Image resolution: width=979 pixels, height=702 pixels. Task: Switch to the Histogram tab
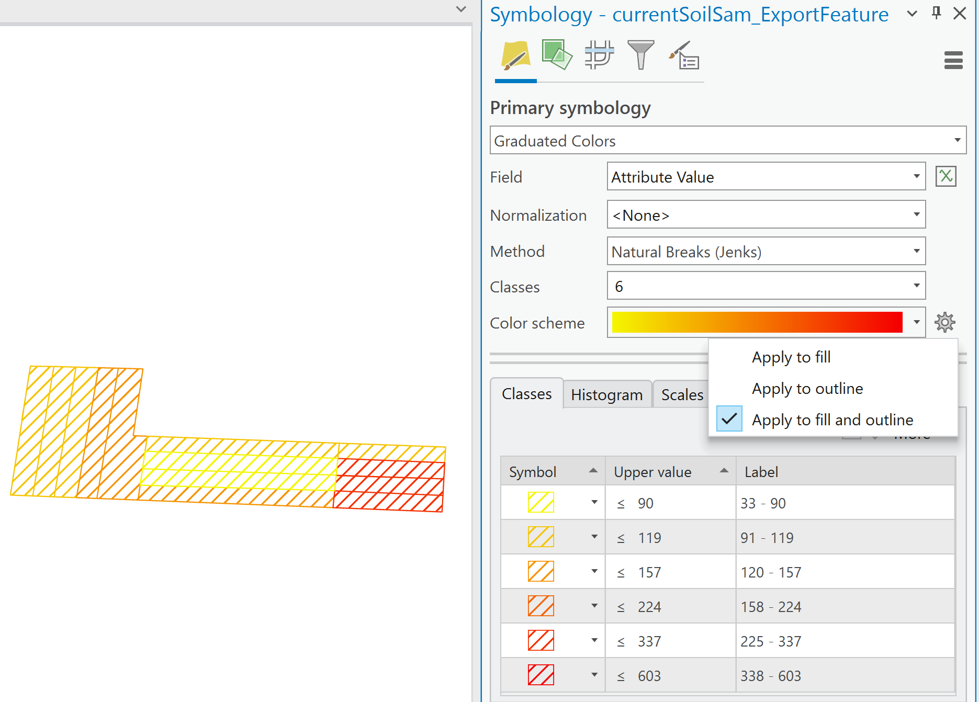tap(607, 394)
